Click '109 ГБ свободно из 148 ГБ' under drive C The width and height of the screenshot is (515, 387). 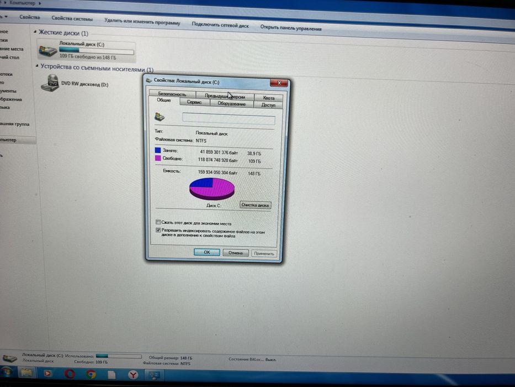point(88,57)
